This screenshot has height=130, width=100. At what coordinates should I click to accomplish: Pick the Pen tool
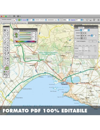click(5, 35)
